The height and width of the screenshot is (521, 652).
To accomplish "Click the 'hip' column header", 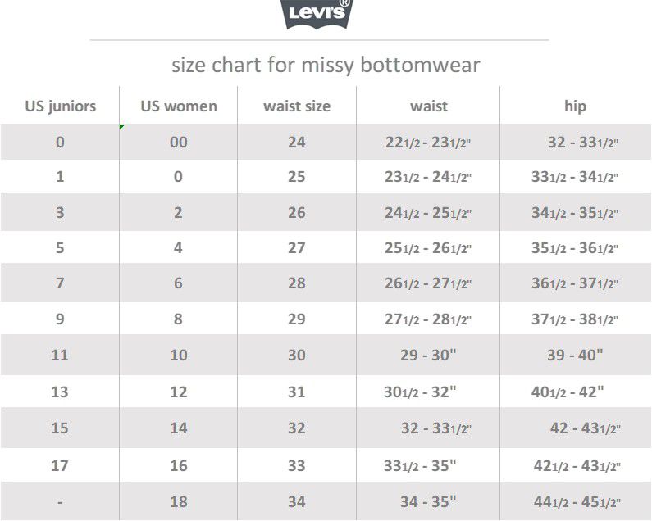I will (x=575, y=106).
